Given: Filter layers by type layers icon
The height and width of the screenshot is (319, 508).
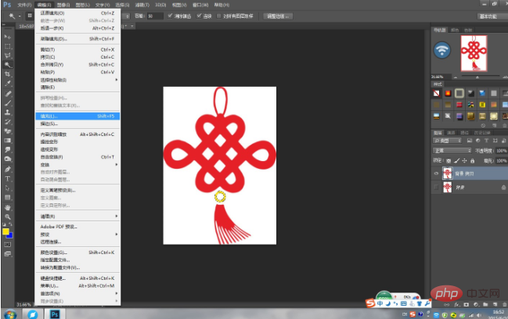Looking at the screenshot, I should [486, 141].
